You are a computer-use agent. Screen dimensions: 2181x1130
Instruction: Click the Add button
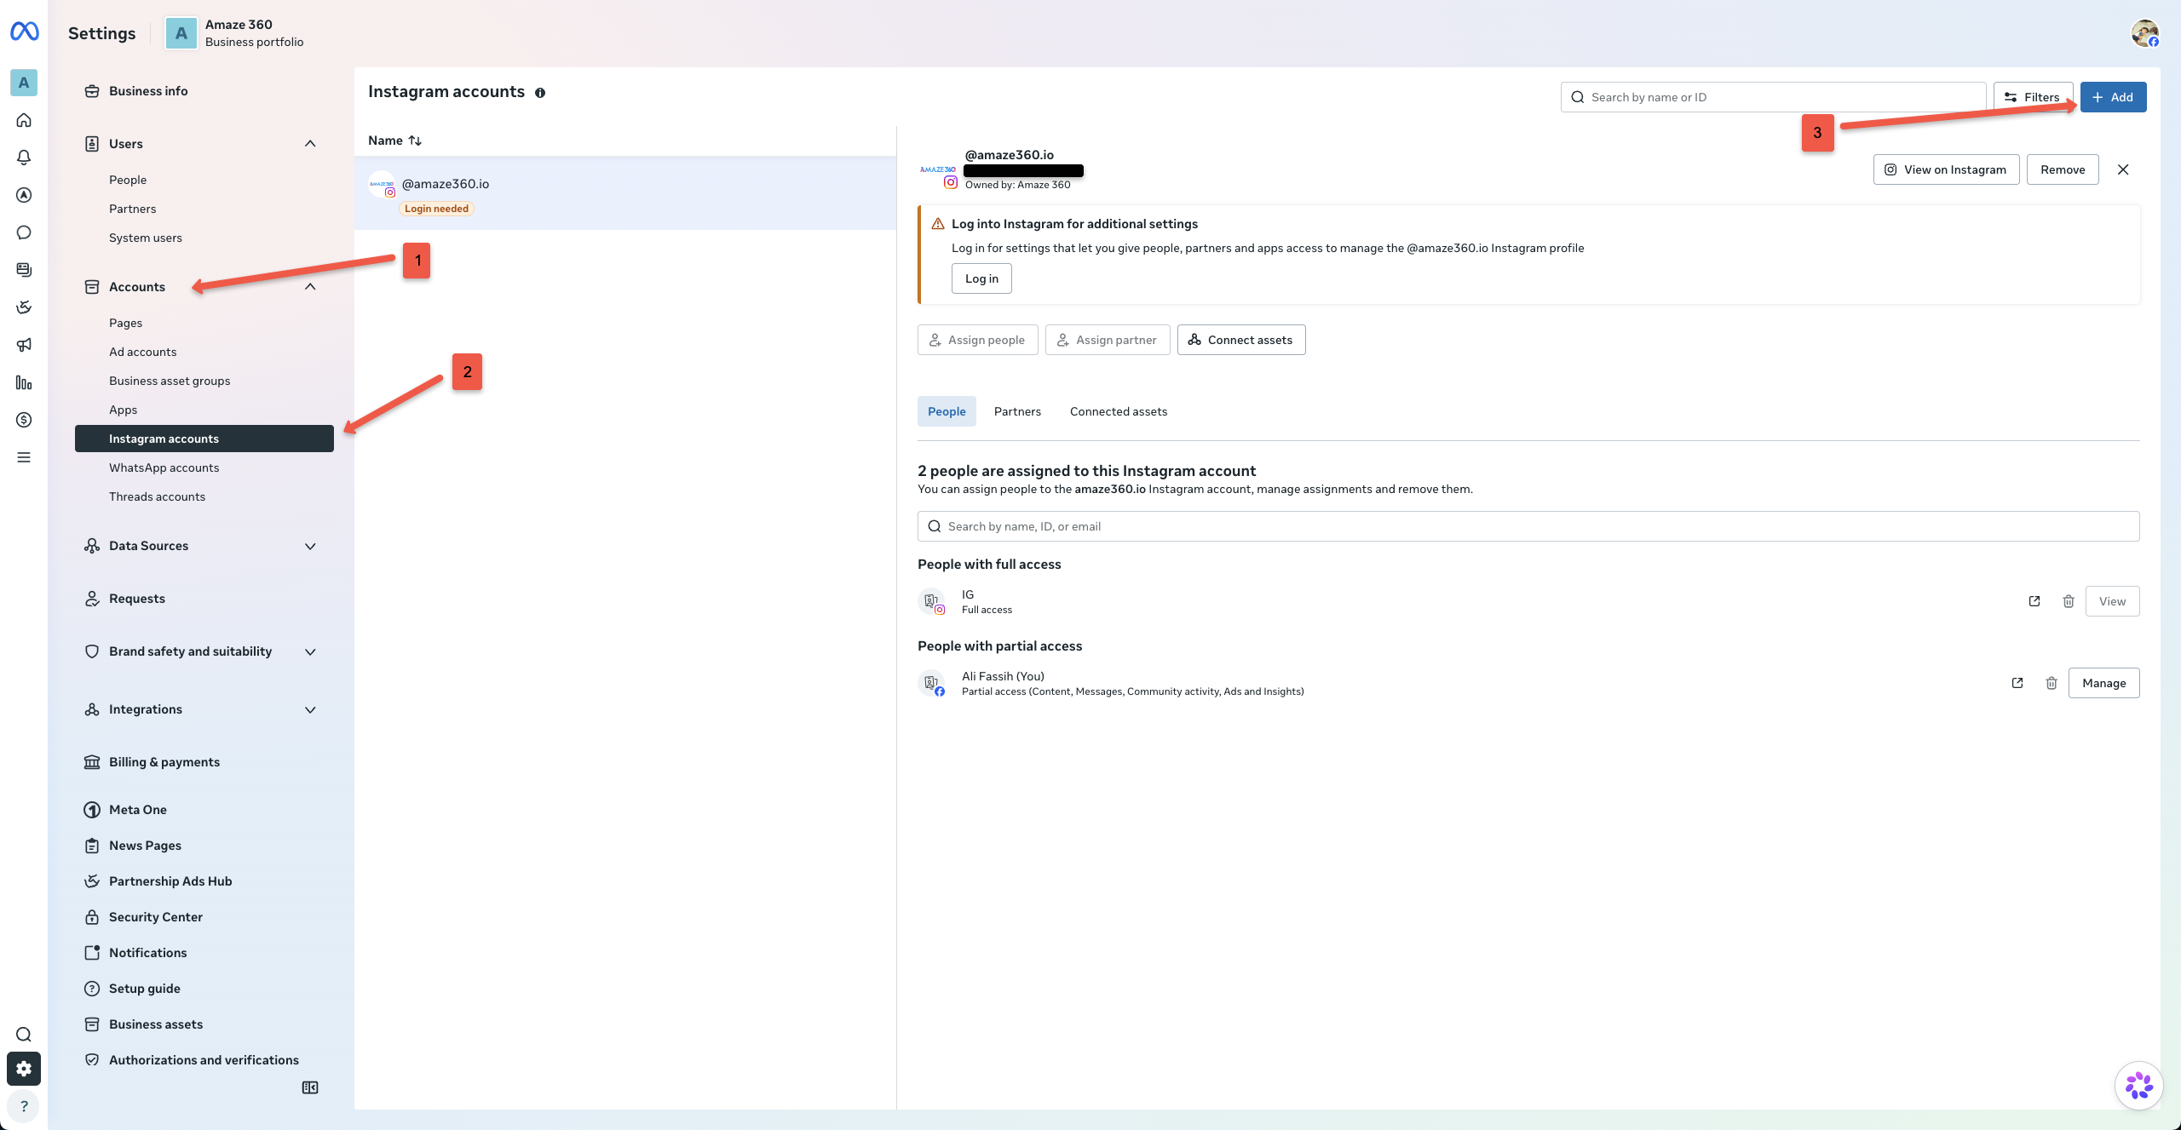(2113, 97)
